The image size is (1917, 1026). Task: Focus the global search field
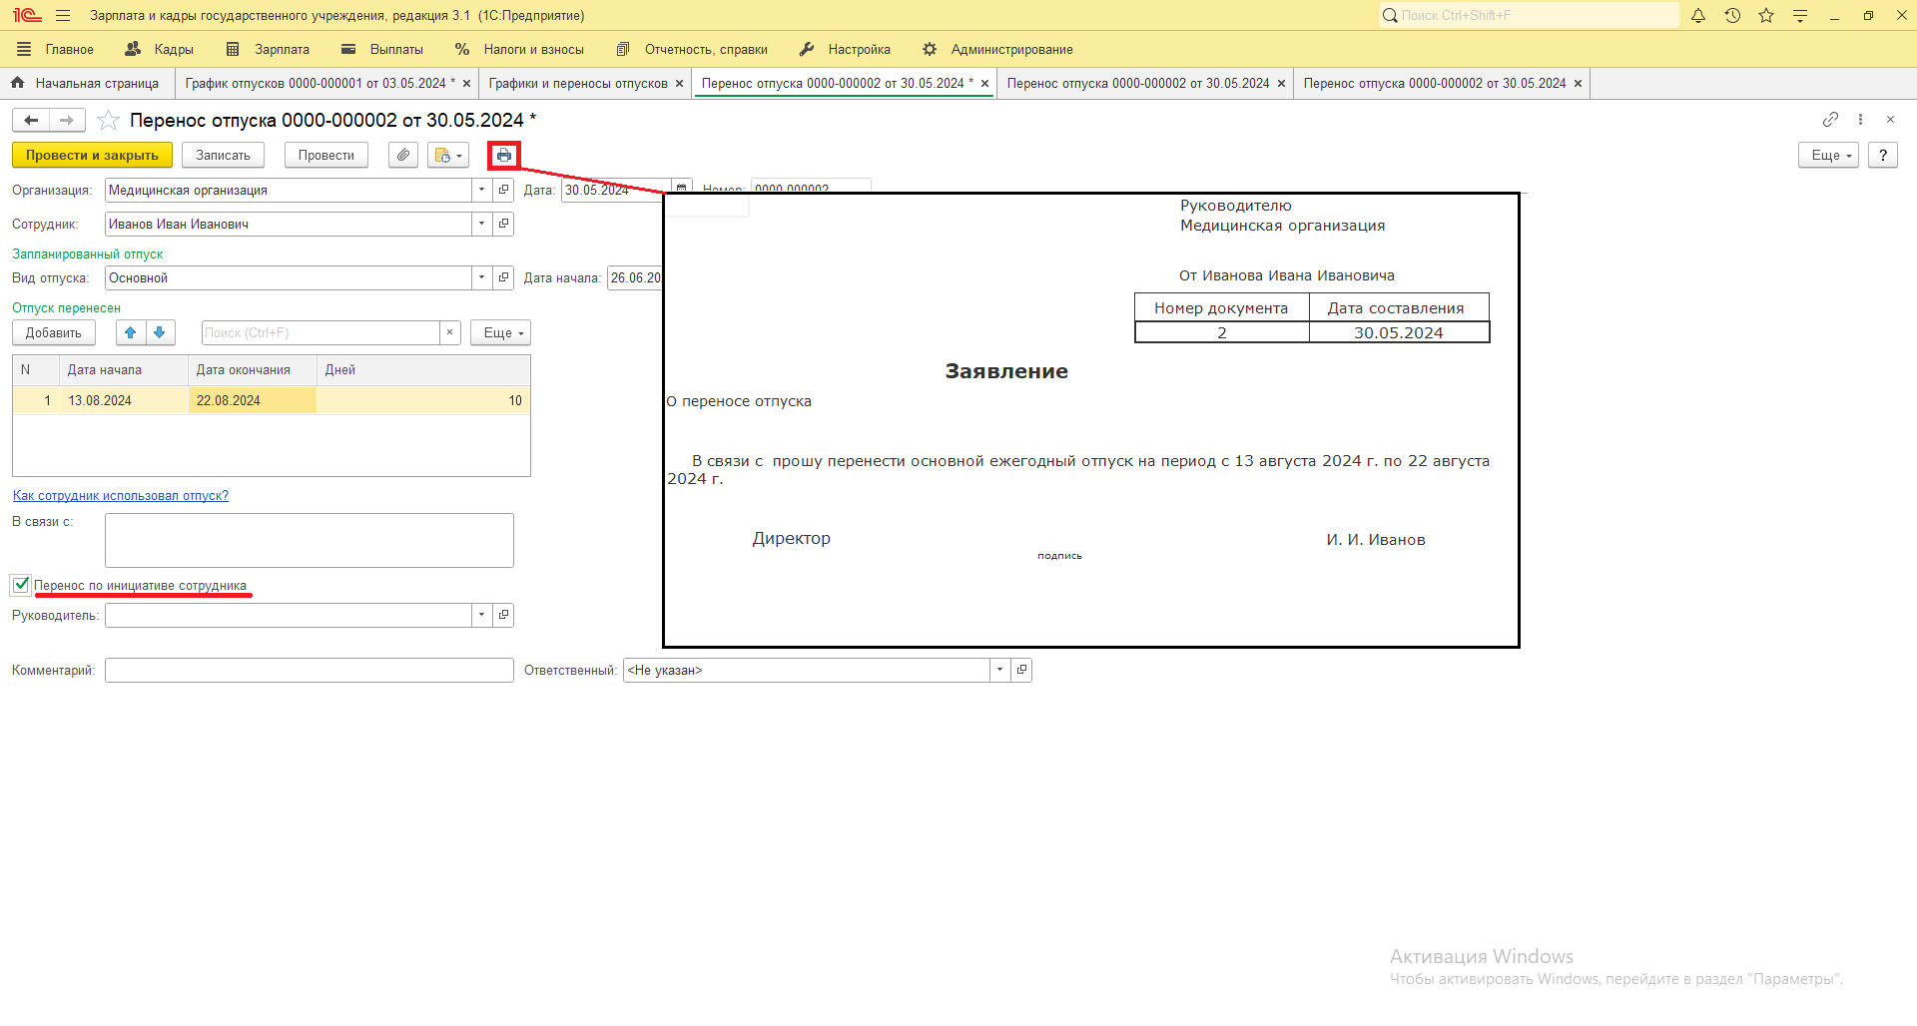coord(1530,16)
